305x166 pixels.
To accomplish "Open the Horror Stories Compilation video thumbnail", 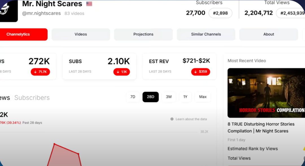I will (266, 93).
